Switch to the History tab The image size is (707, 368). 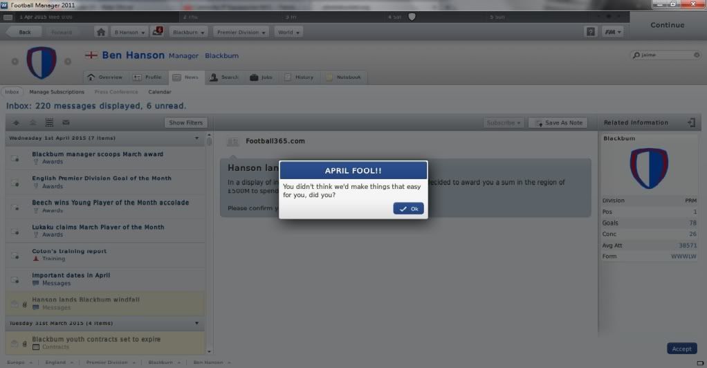300,77
